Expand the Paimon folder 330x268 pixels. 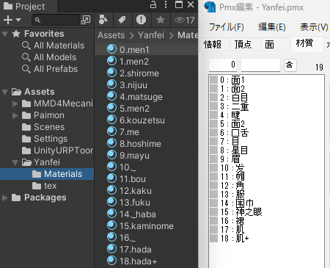pyautogui.click(x=15, y=115)
